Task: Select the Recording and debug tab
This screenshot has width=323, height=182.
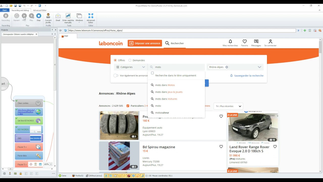Action: [20, 10]
